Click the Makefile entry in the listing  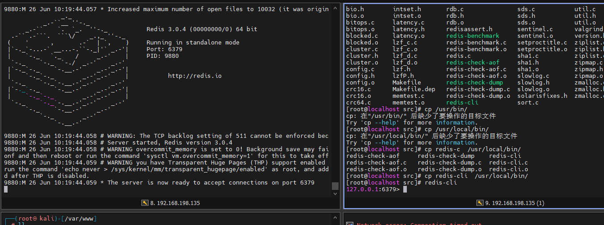pyautogui.click(x=407, y=83)
